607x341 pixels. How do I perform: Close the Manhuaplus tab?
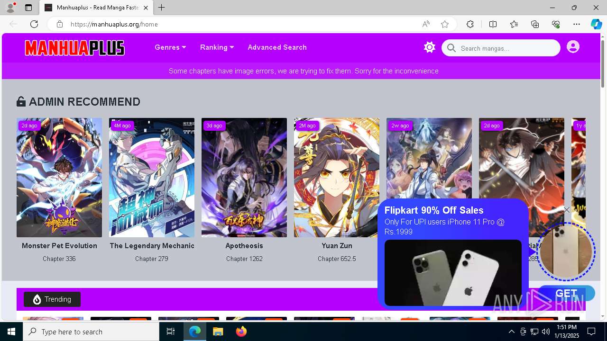click(146, 8)
